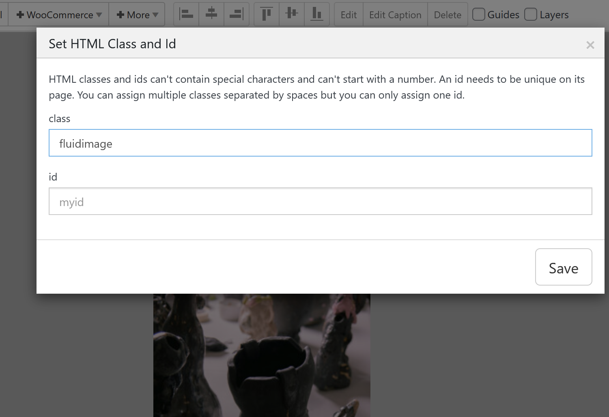Click the Edit Caption toolbar button
The image size is (609, 417).
click(395, 15)
